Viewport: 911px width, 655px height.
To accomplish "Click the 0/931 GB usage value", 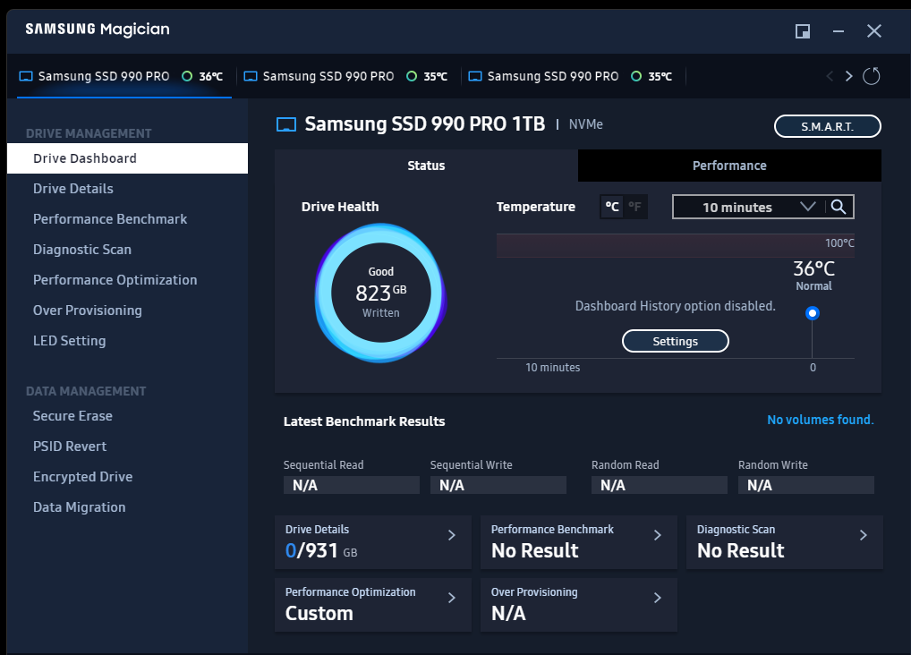I will pos(321,550).
